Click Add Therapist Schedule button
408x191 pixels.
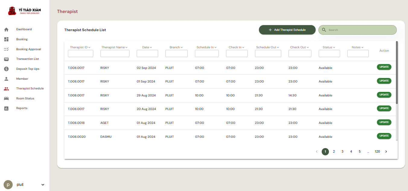[x=287, y=30]
